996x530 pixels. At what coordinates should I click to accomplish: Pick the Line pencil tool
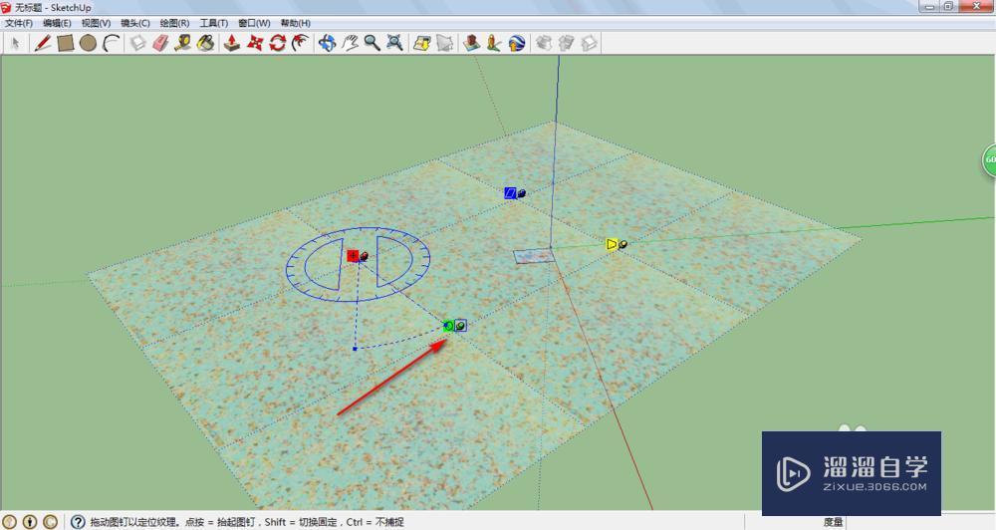point(43,43)
